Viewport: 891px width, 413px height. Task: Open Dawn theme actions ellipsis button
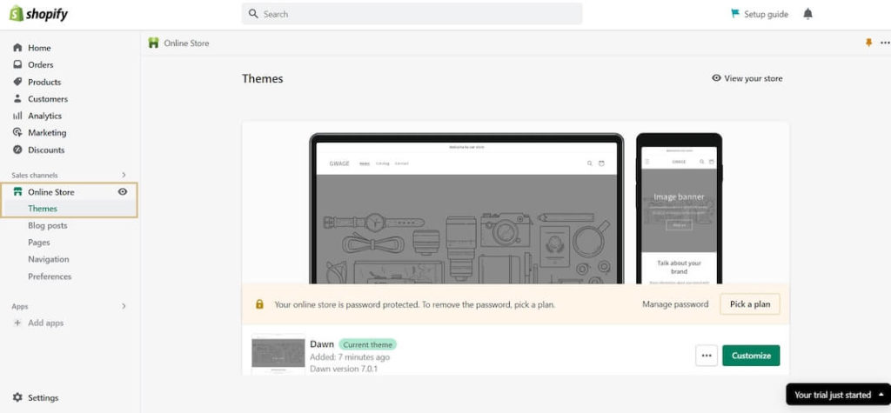pyautogui.click(x=707, y=356)
